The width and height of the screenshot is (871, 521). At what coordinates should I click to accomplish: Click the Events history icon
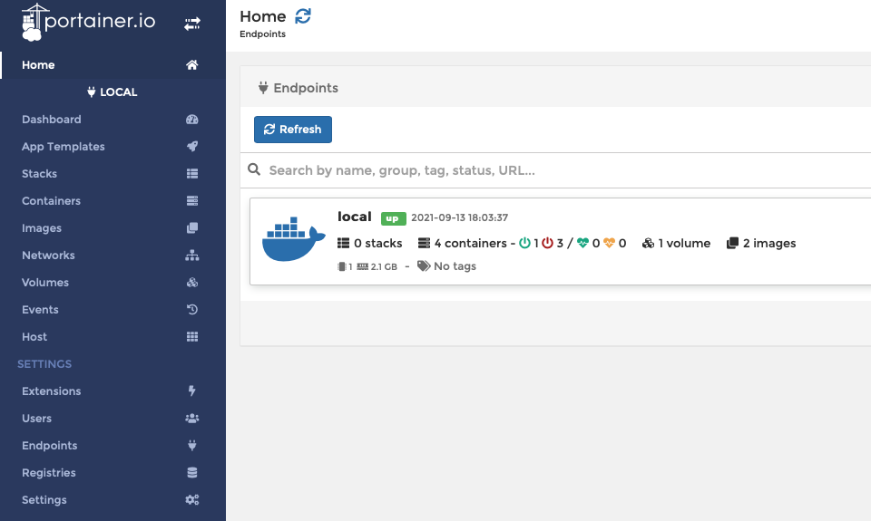[x=191, y=310]
